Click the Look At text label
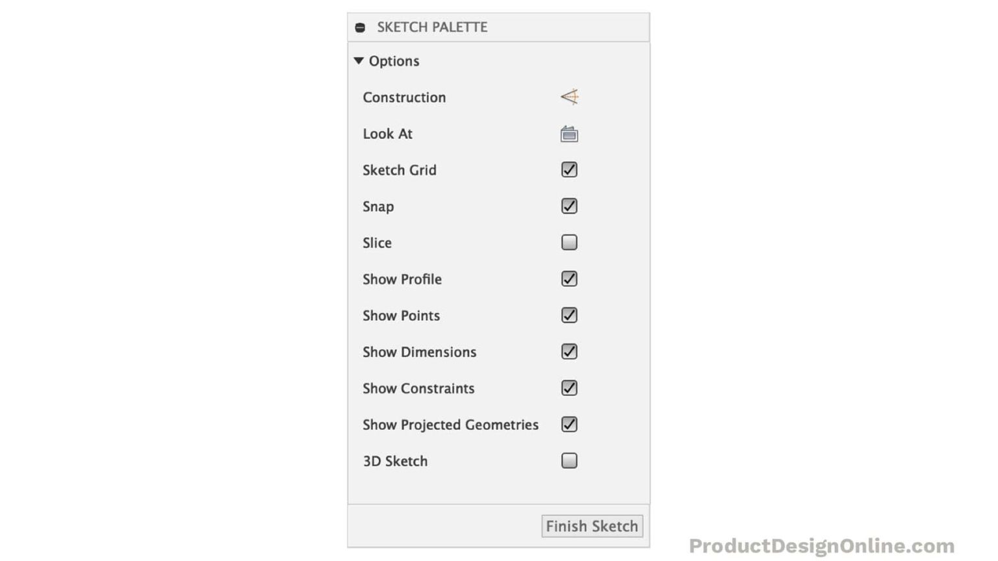 (388, 134)
